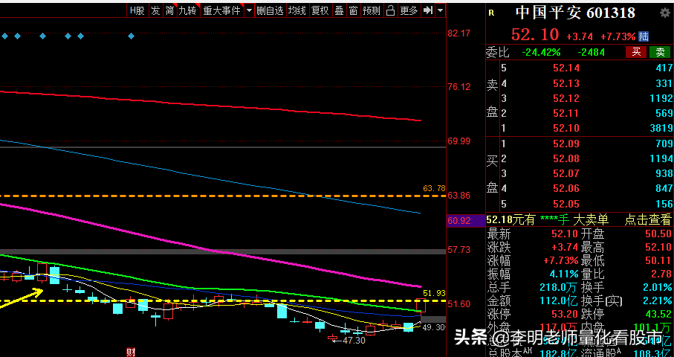Screen dimensions: 674x357
Task: Open the 九转 indicator
Action: pos(188,10)
